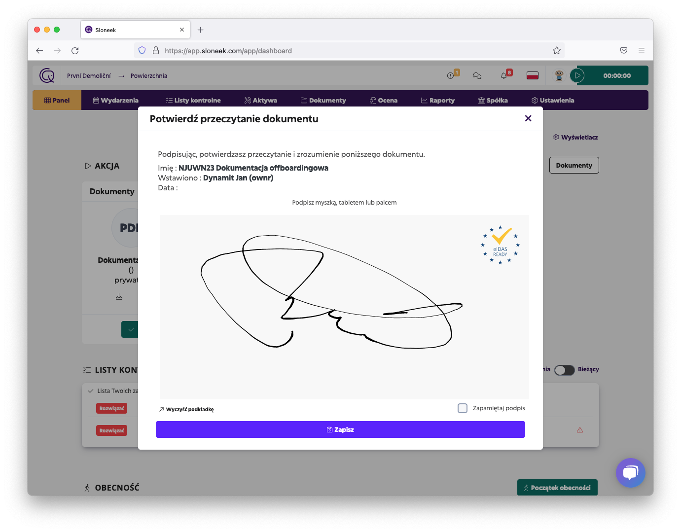Click the Dokumenty button beside AKCJA

point(574,165)
